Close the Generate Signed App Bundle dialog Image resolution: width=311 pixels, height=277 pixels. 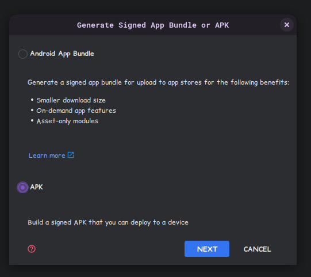click(287, 25)
